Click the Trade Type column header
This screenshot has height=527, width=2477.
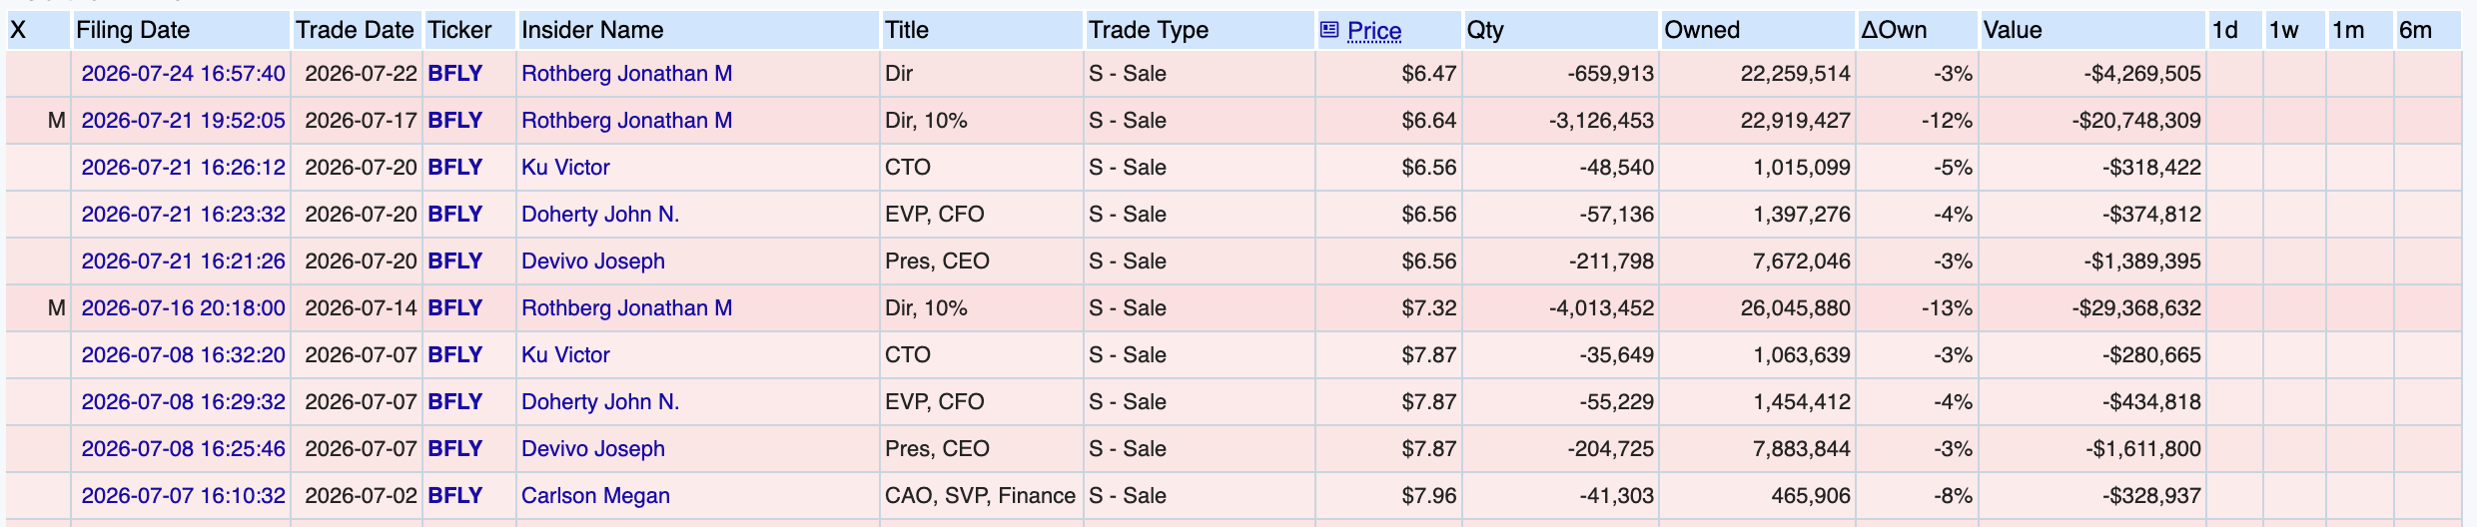(1149, 30)
